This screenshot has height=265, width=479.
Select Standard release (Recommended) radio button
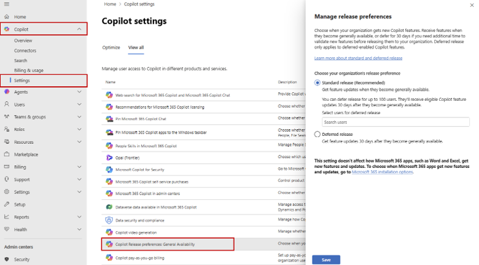[x=317, y=82]
